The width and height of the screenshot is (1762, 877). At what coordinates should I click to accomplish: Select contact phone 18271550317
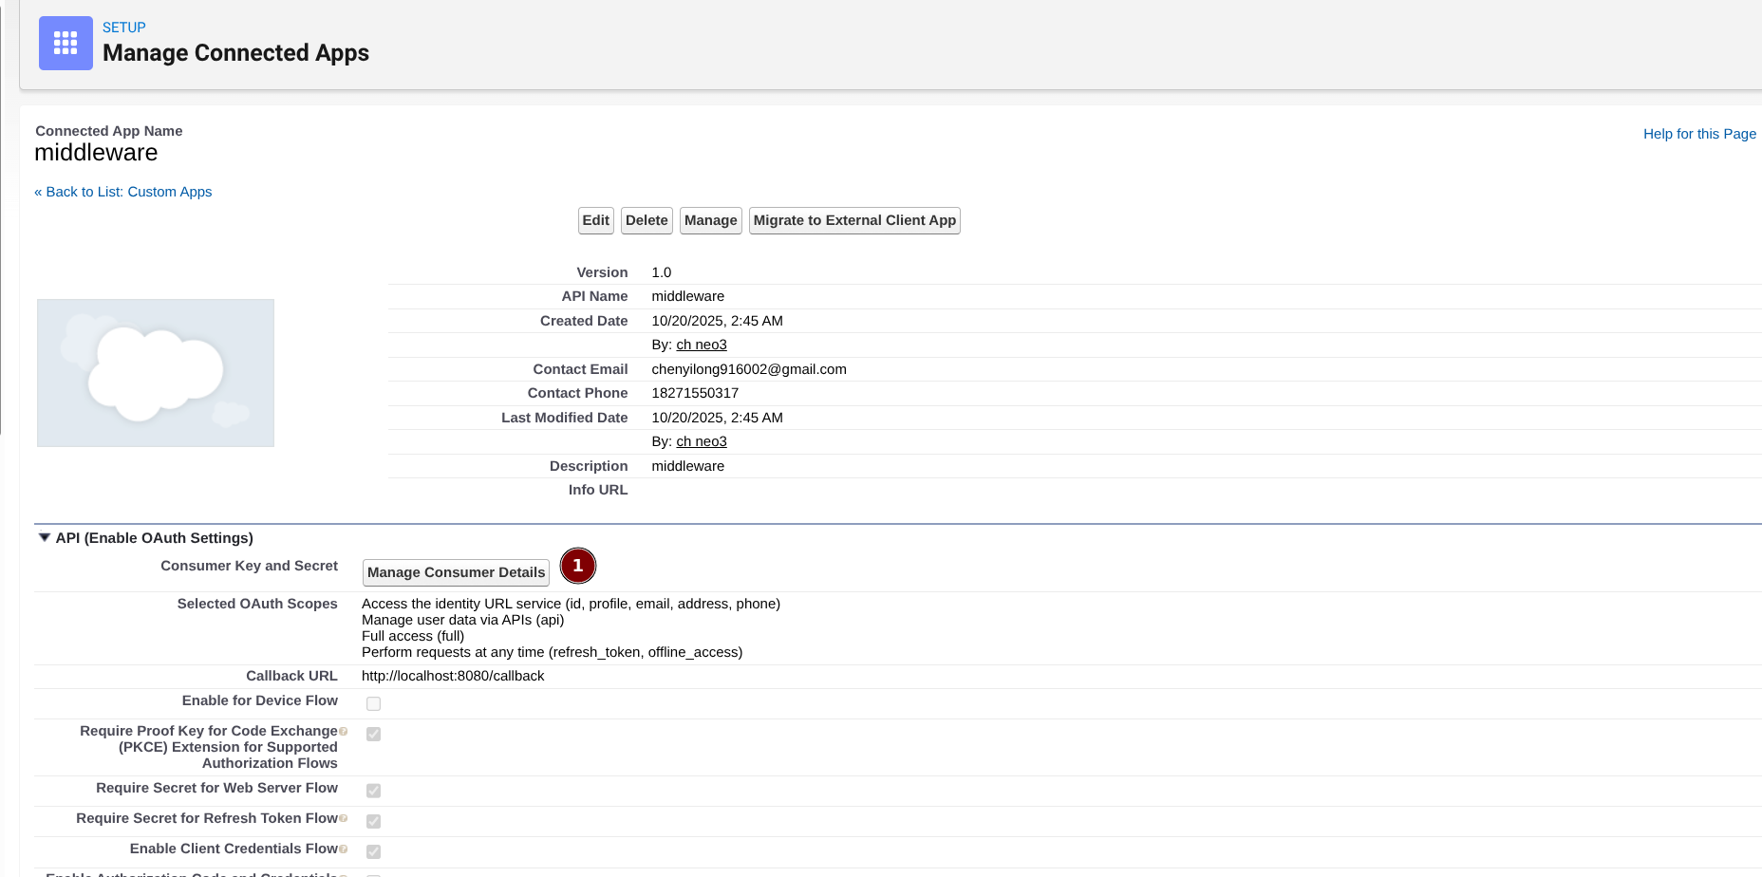(695, 393)
